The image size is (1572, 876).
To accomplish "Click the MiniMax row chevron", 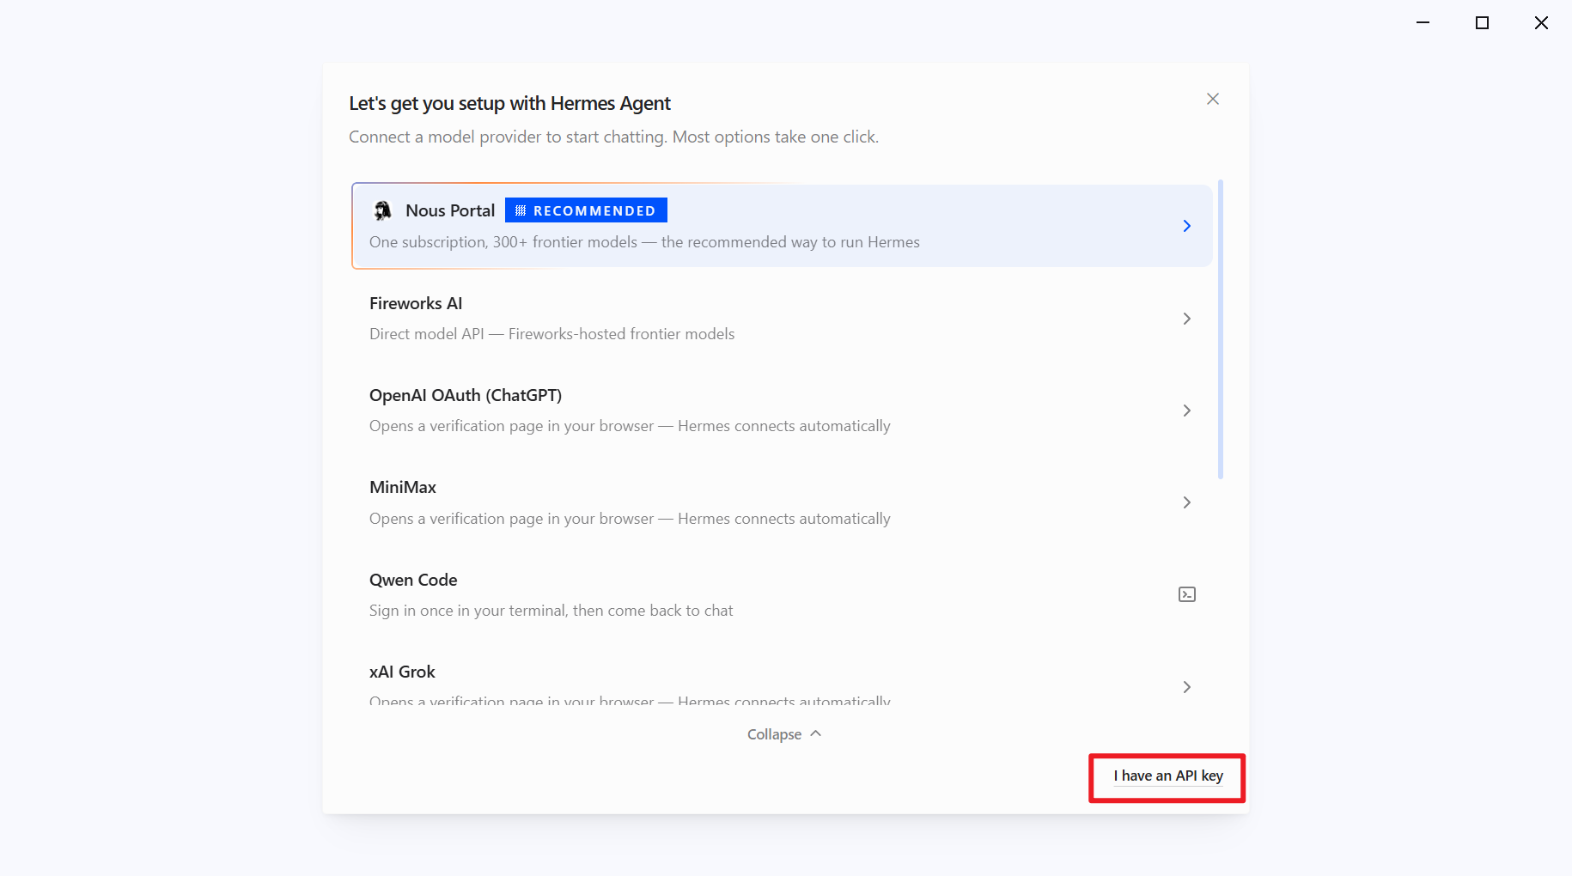I will [x=1187, y=502].
